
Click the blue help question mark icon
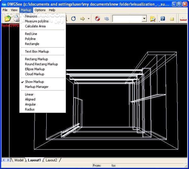(x=163, y=19)
